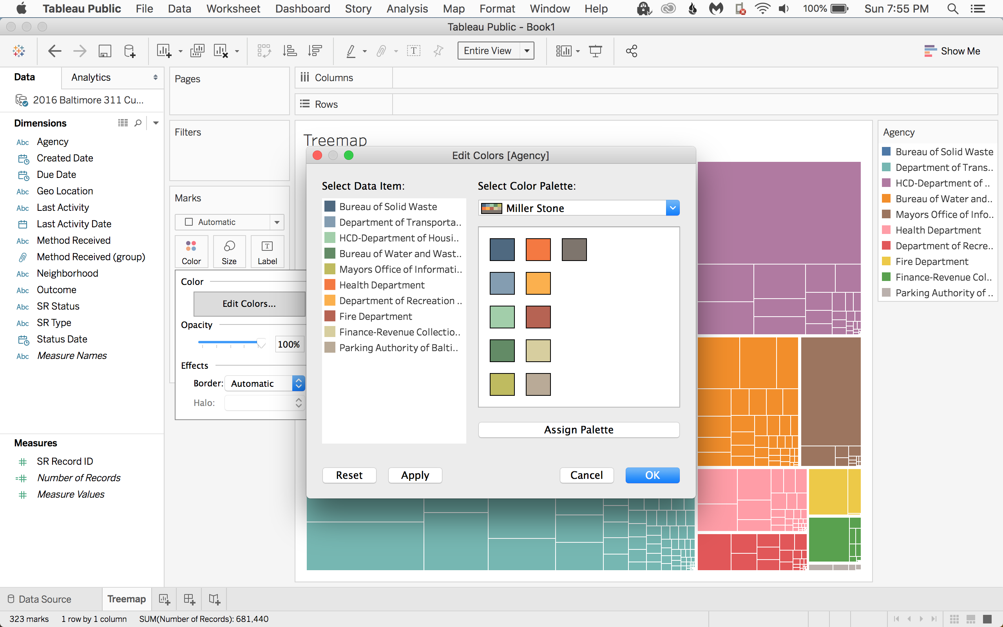Open the Color marks card
1003x627 pixels.
point(191,252)
